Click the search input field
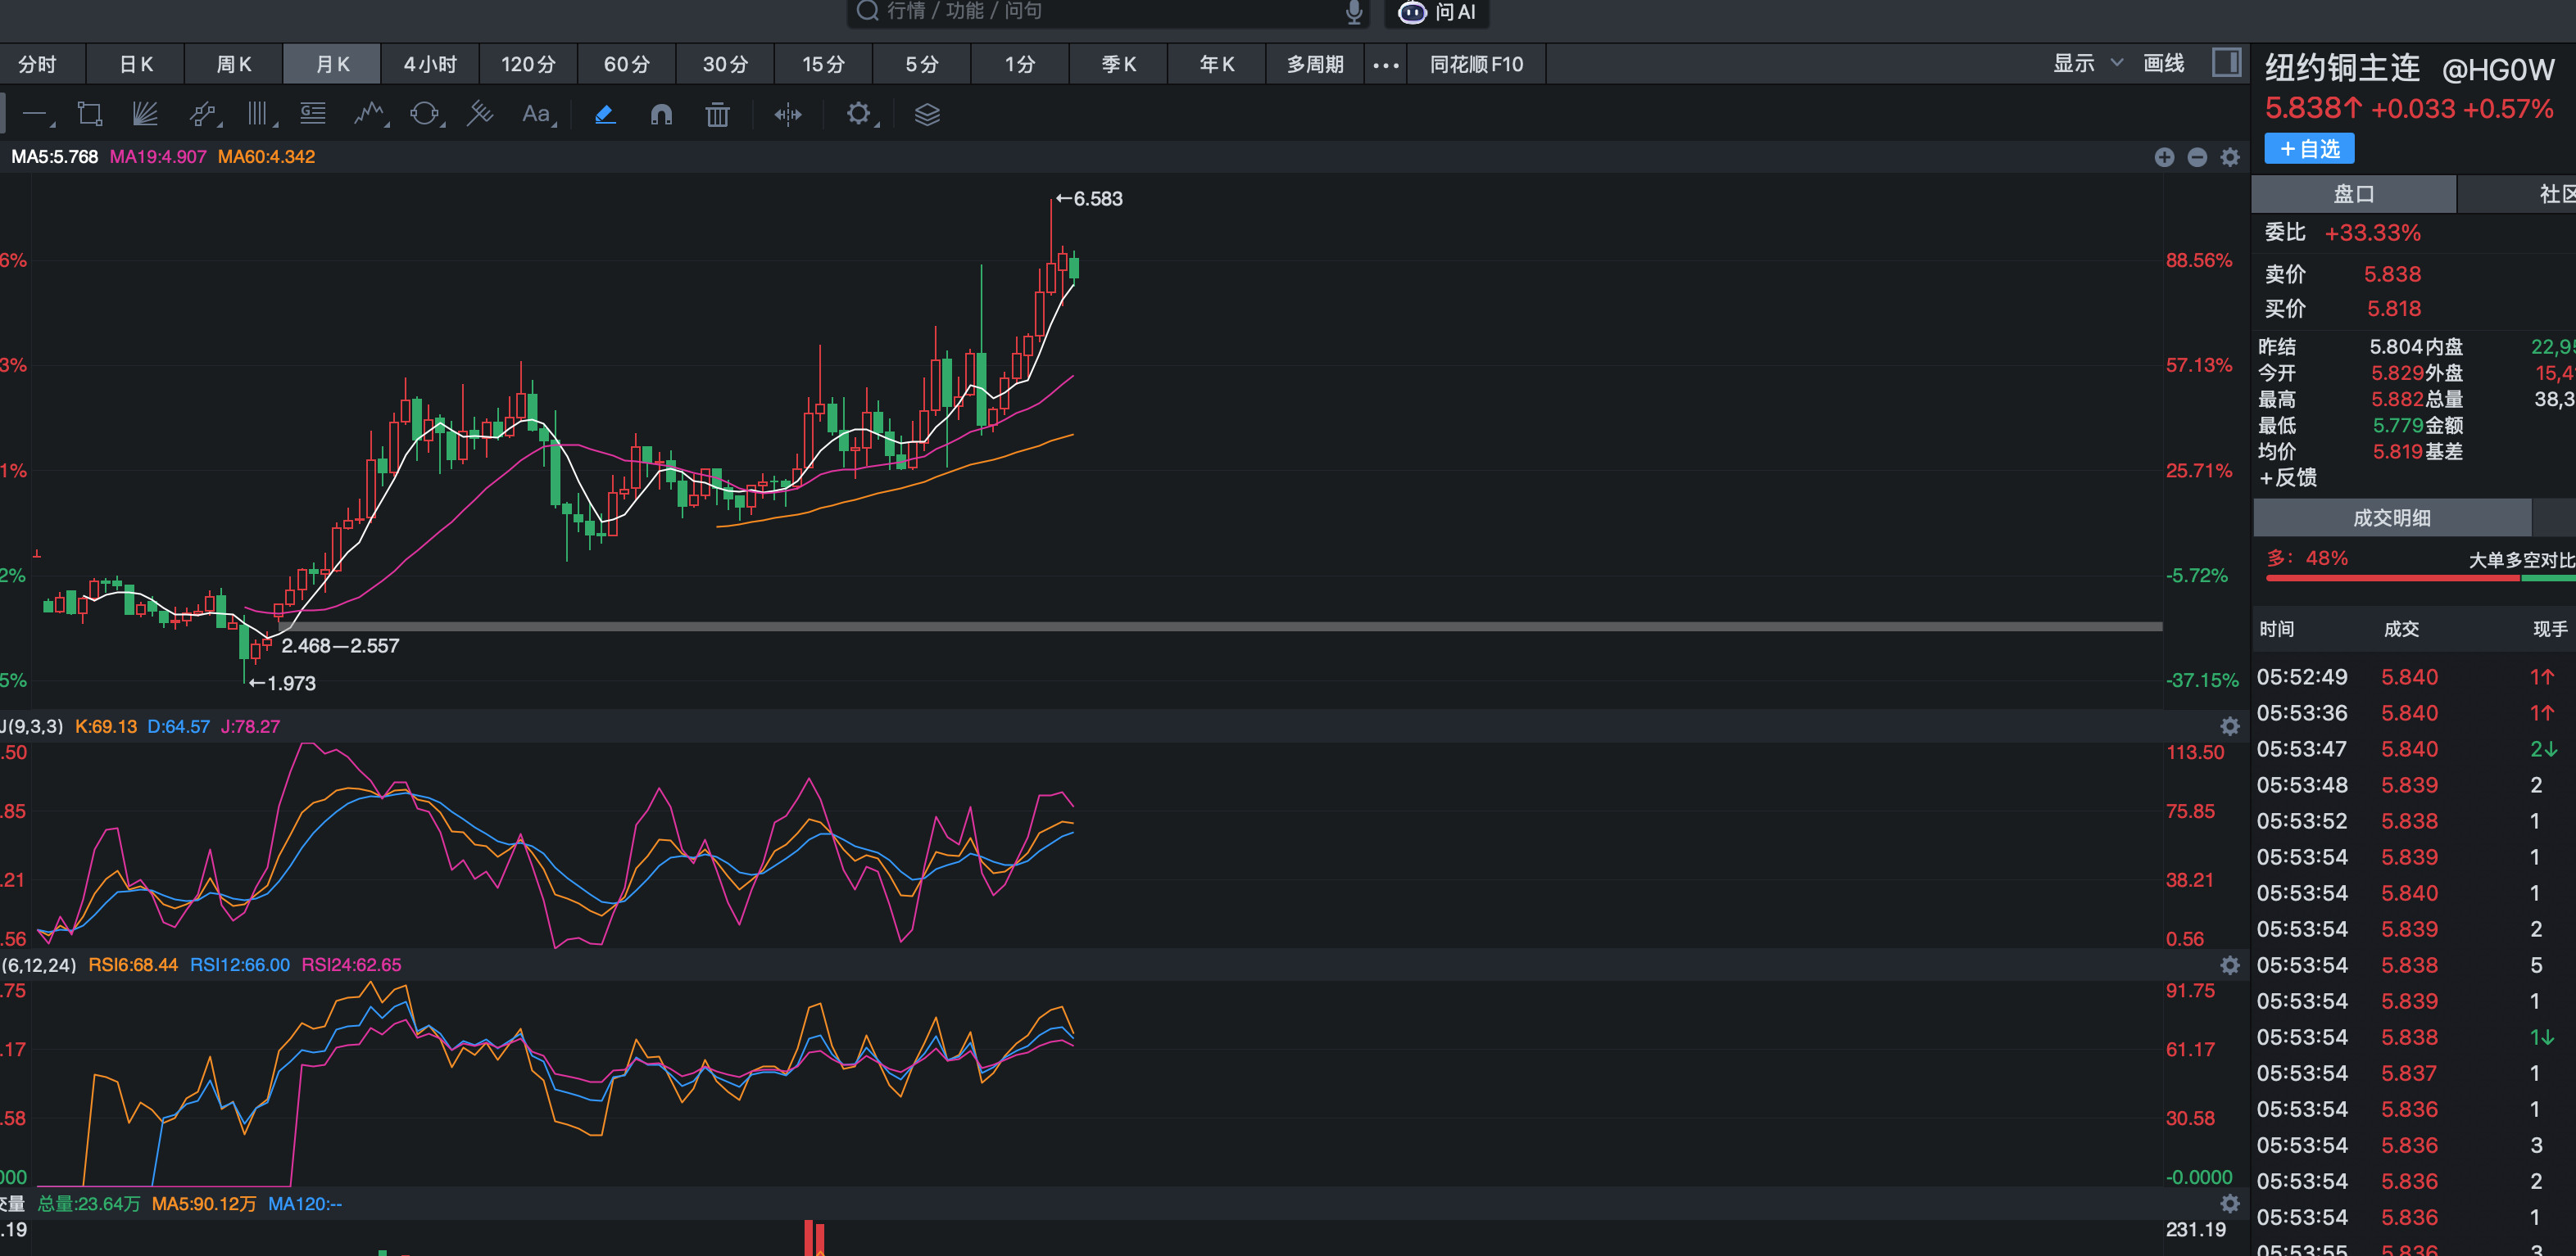This screenshot has width=2576, height=1256. pyautogui.click(x=1100, y=11)
